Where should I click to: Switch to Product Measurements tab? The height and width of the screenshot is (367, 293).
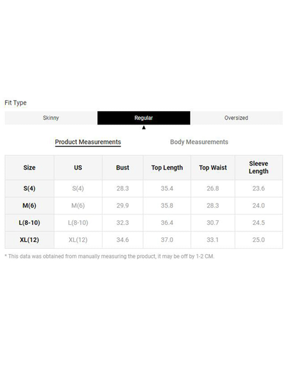click(88, 142)
